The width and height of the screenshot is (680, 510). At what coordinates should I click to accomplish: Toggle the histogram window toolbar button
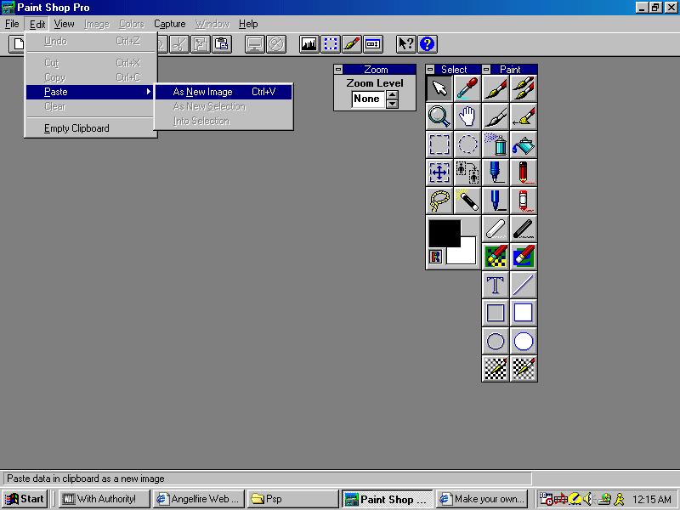(309, 43)
